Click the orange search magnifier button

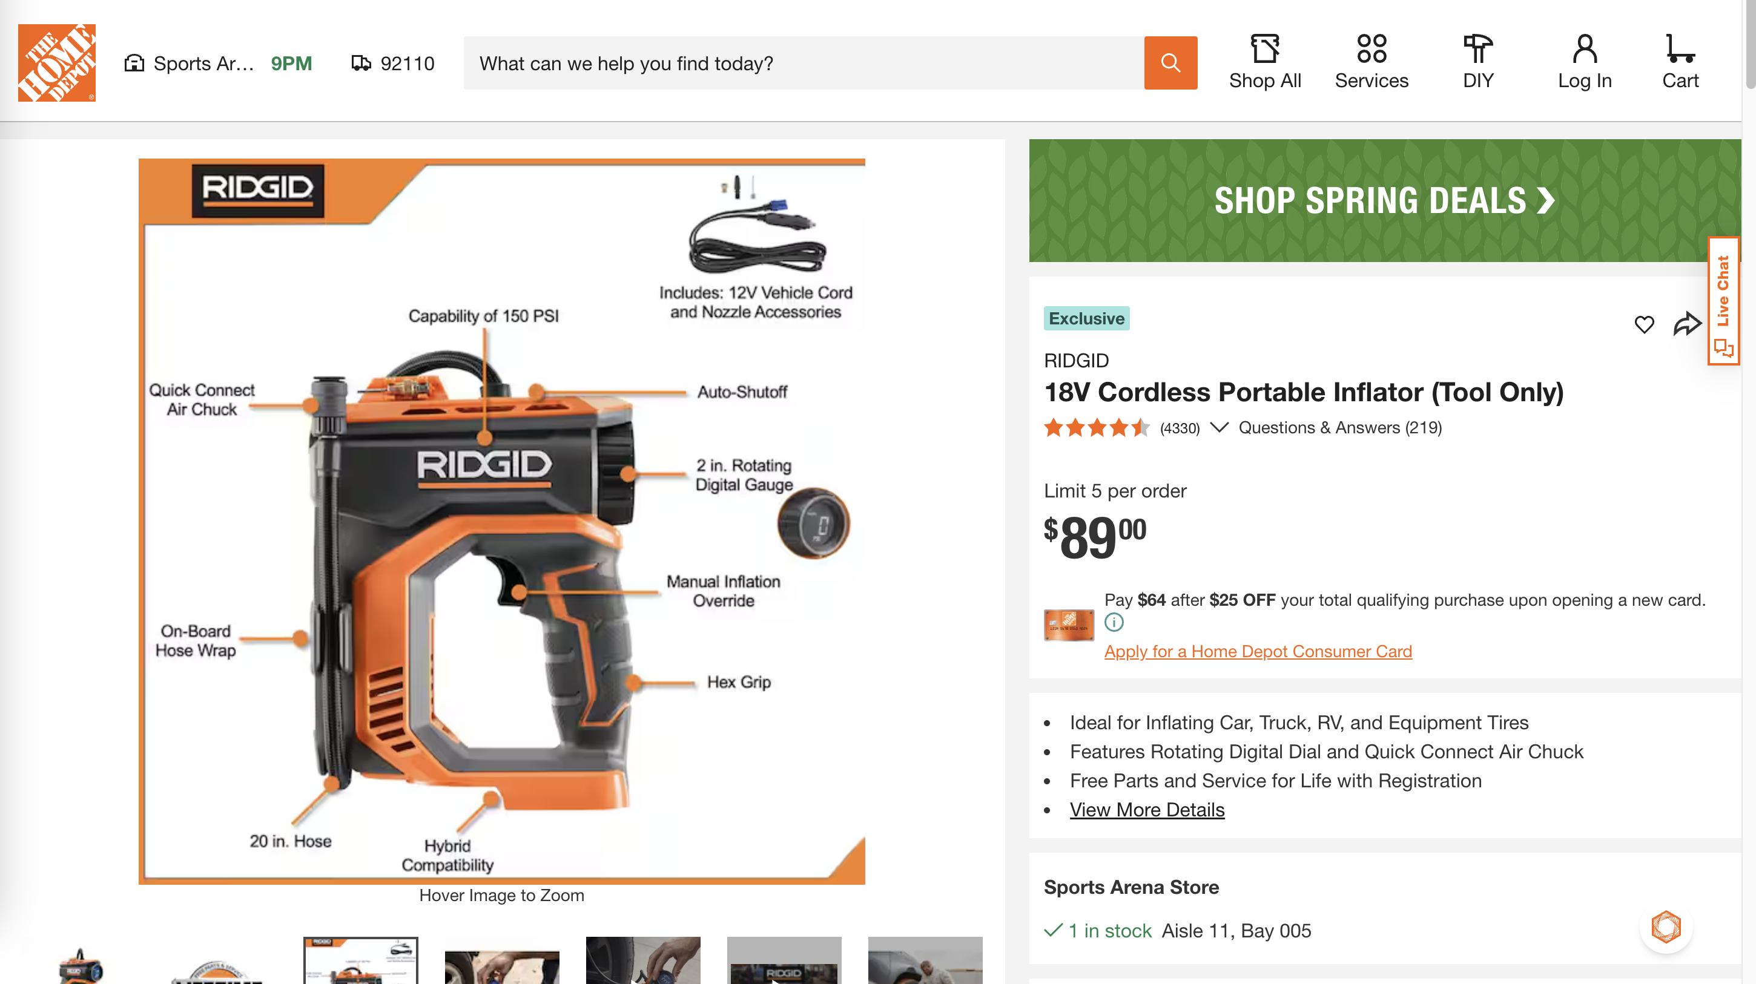tap(1170, 63)
